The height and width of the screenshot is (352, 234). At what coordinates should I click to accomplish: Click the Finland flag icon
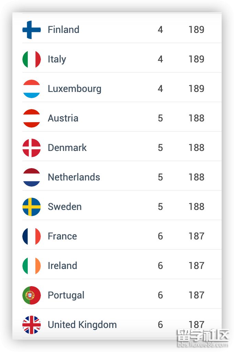[x=32, y=30]
